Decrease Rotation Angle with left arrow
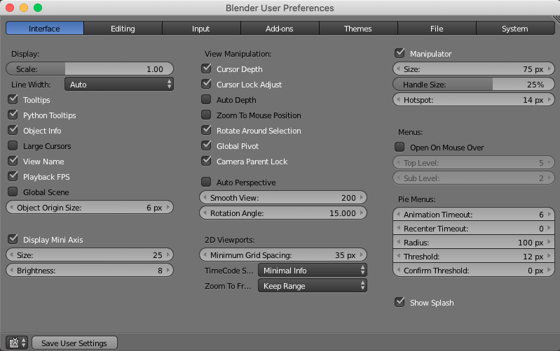 click(205, 213)
